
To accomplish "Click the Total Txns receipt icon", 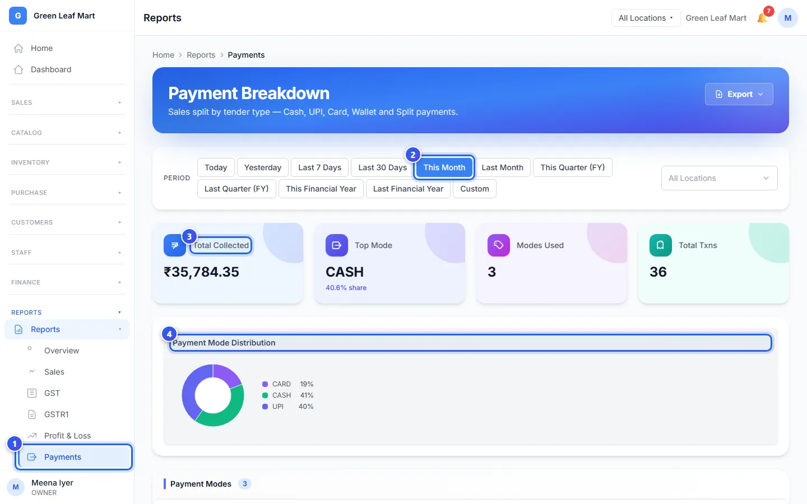I will click(661, 245).
